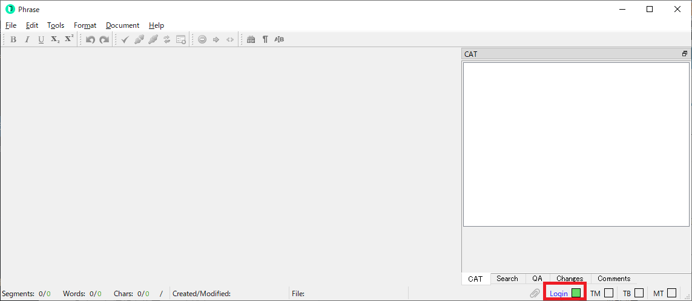The width and height of the screenshot is (692, 301).
Task: Toggle bold formatting in the toolbar
Action: coord(13,39)
